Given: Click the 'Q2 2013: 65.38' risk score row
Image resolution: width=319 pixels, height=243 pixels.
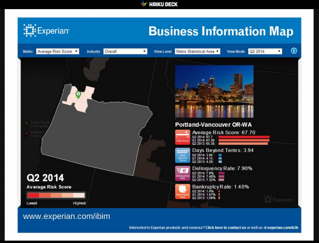Looking at the screenshot, I should pyautogui.click(x=230, y=143).
